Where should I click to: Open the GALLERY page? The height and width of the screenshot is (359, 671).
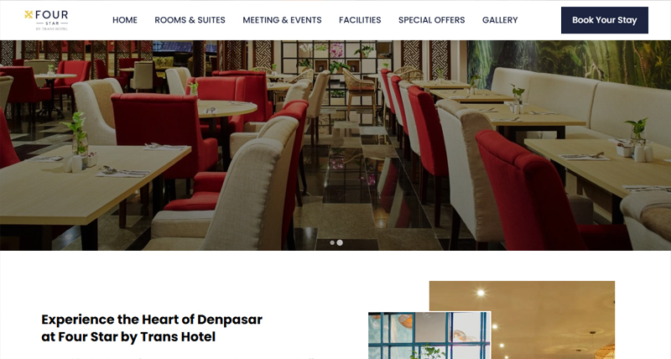[500, 20]
